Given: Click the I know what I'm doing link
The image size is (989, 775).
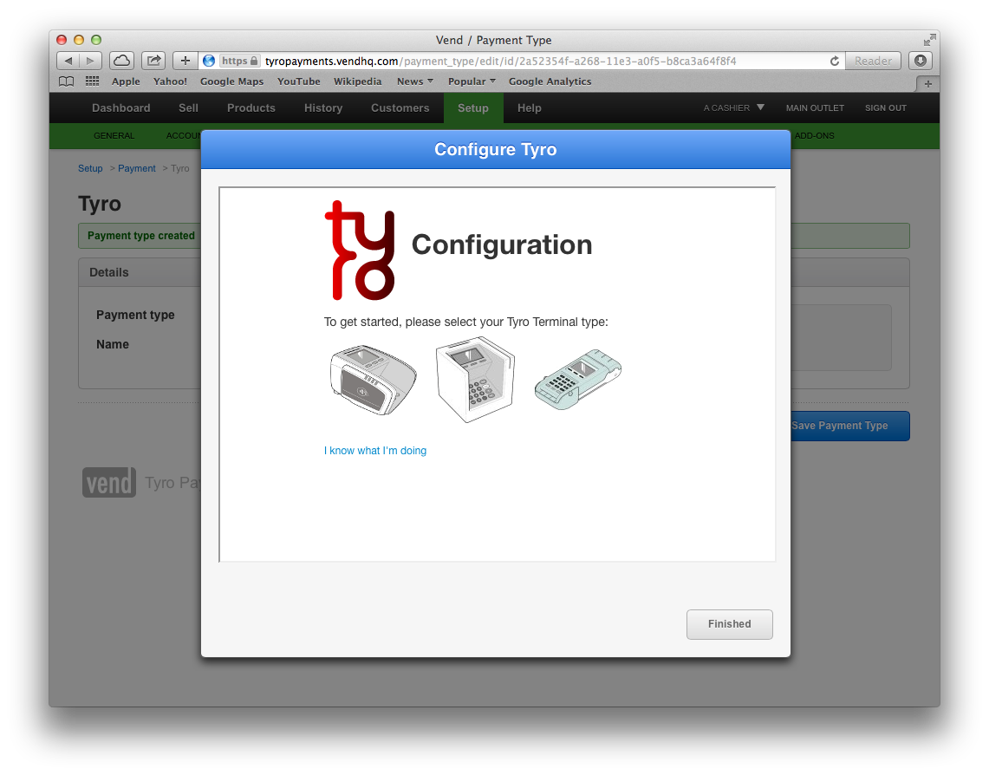Looking at the screenshot, I should [374, 450].
